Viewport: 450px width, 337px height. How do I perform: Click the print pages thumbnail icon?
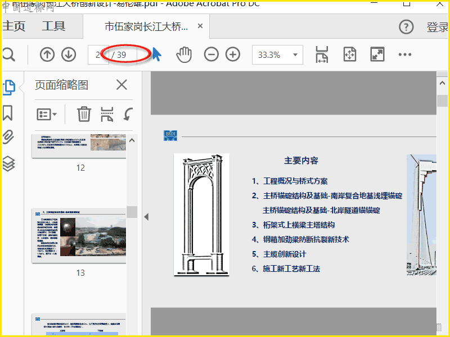coord(107,114)
